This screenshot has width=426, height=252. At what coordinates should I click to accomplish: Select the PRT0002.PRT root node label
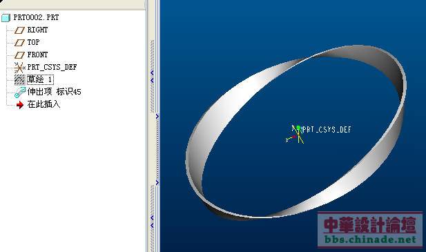pos(36,18)
